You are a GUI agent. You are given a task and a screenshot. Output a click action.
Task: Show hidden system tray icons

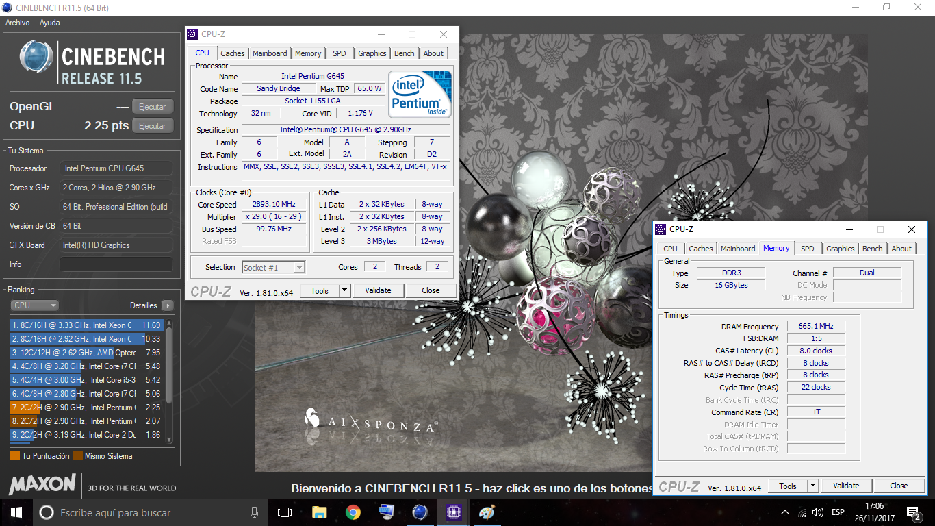pos(785,512)
